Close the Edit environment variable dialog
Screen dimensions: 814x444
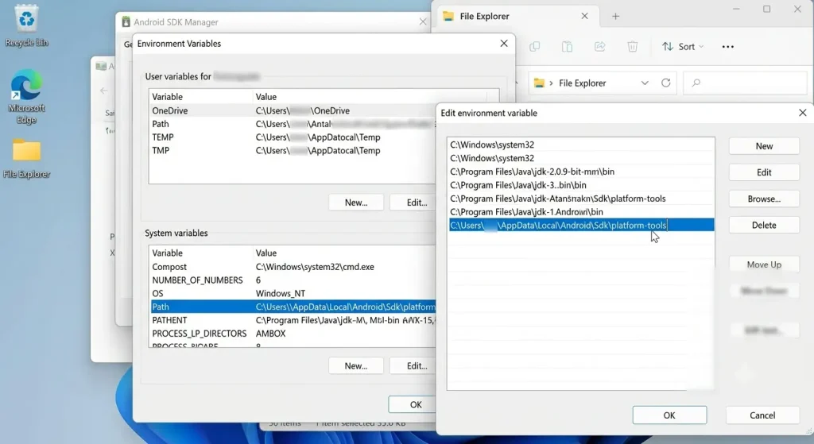pos(803,113)
